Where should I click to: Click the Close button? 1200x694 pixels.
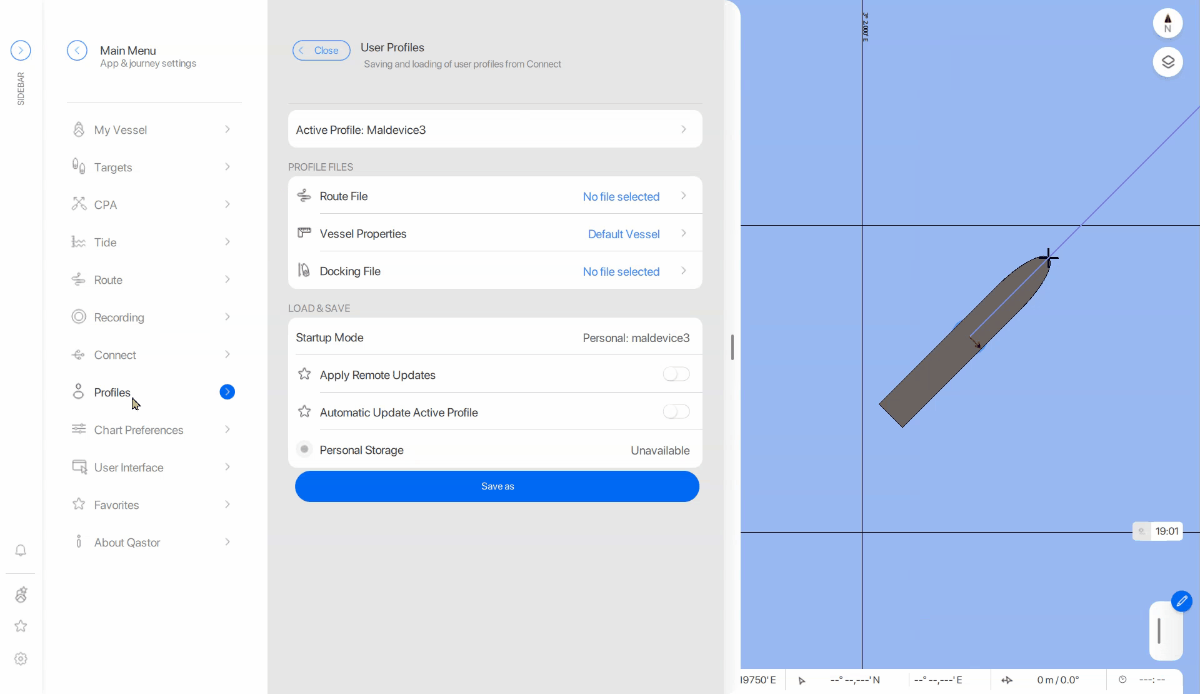point(321,51)
